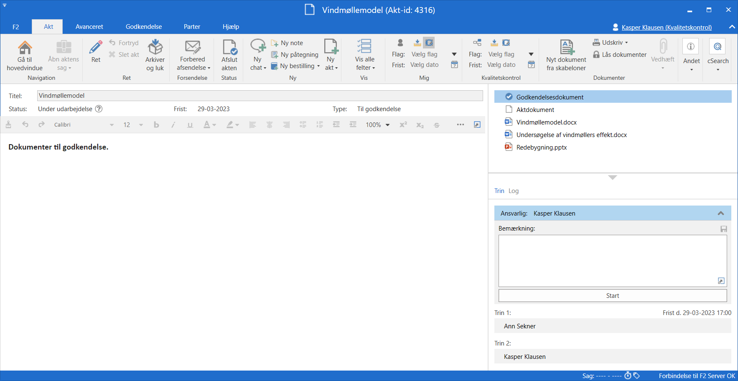Open calendar icon in Kvalitetskontrol group
The width and height of the screenshot is (738, 381).
tap(532, 65)
